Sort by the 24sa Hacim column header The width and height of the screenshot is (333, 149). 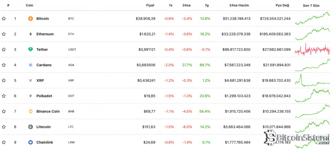point(240,5)
